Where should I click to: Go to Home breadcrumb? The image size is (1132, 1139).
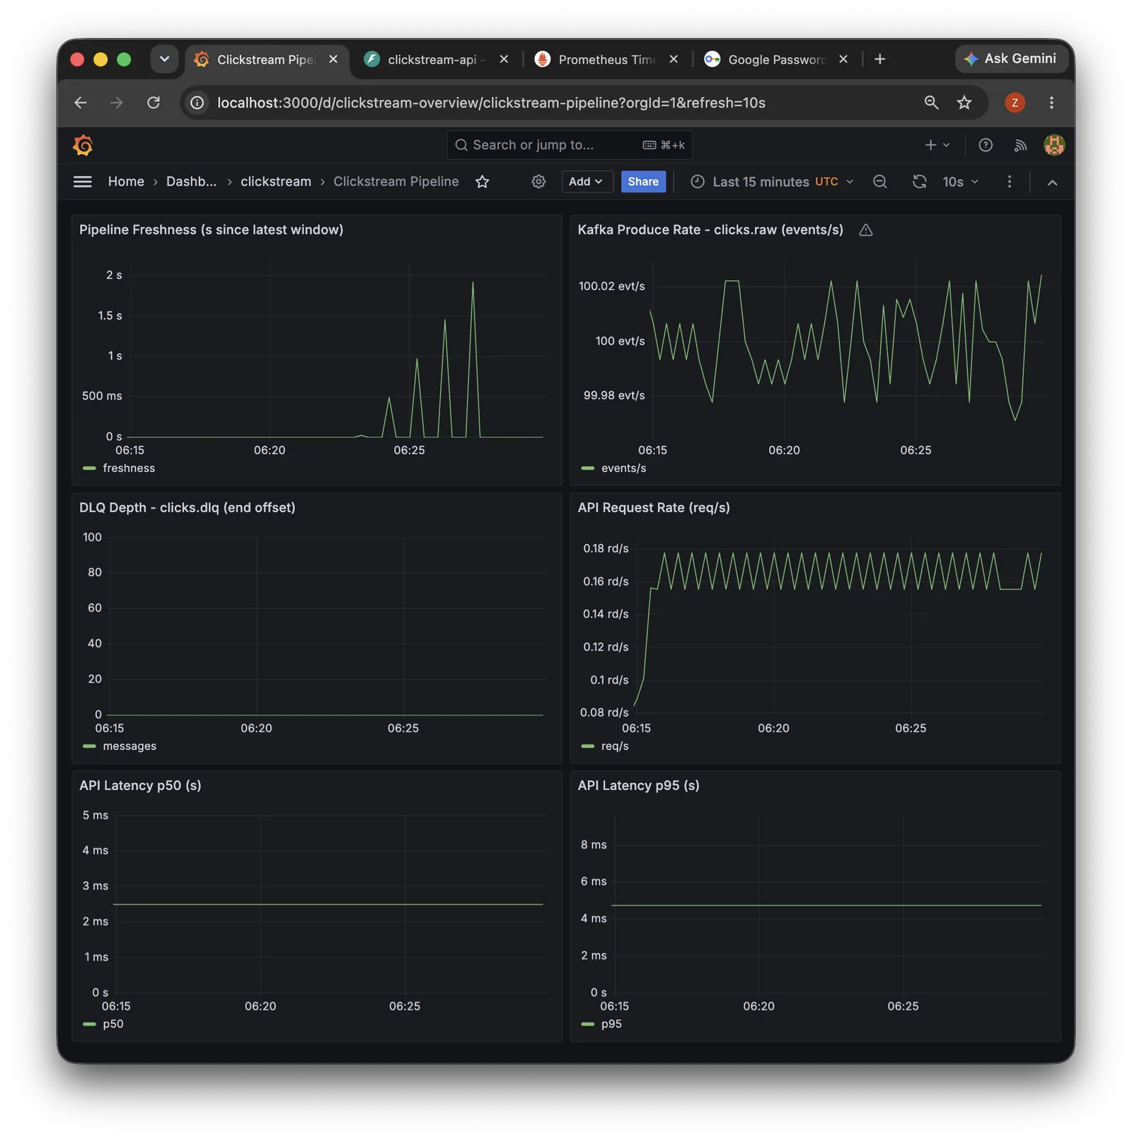click(x=126, y=182)
